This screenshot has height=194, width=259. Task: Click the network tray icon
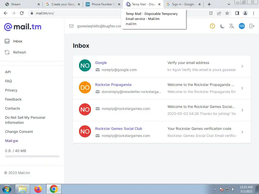[227, 189]
